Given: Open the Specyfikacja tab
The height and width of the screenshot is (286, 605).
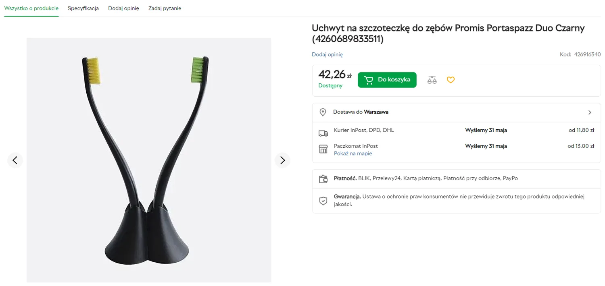Looking at the screenshot, I should [83, 8].
